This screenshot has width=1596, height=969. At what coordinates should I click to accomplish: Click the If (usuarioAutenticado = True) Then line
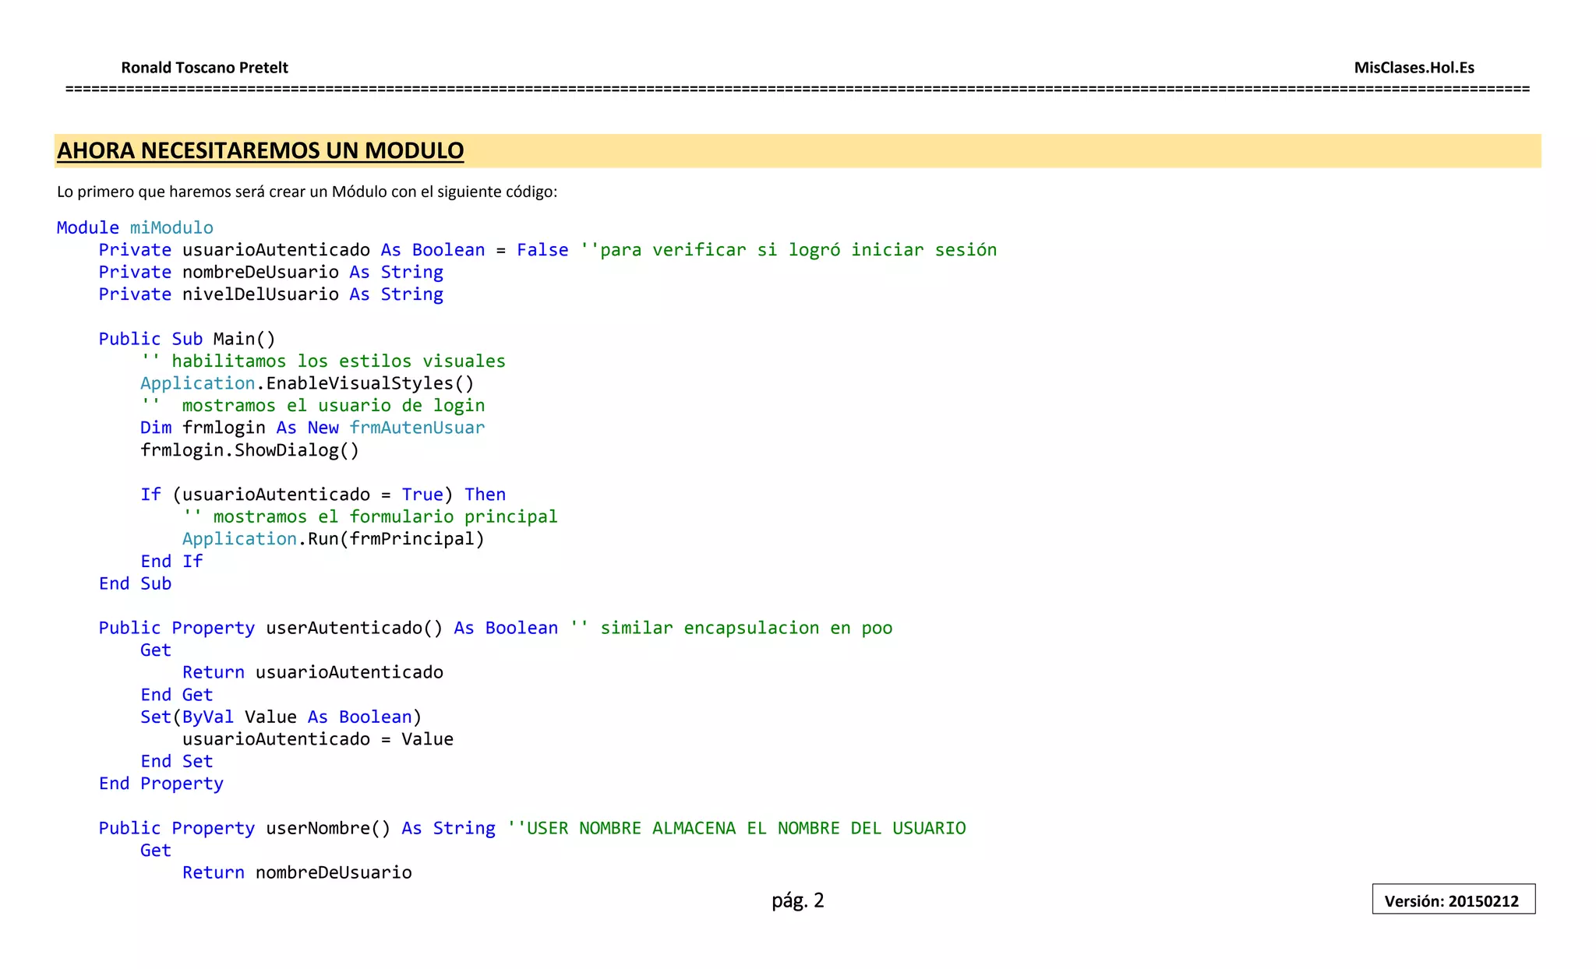(x=323, y=495)
